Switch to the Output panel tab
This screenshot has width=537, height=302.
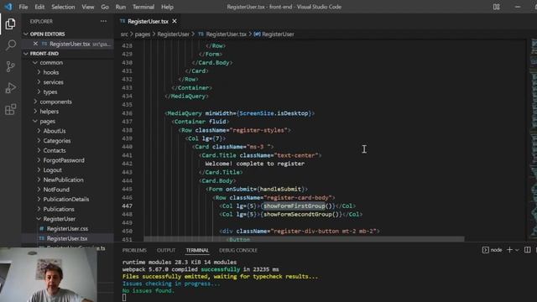tap(166, 250)
